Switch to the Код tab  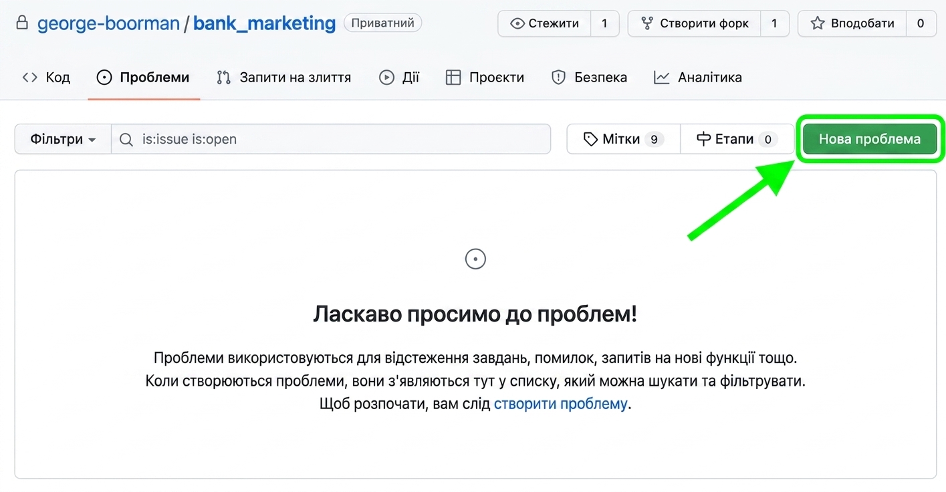pos(46,78)
